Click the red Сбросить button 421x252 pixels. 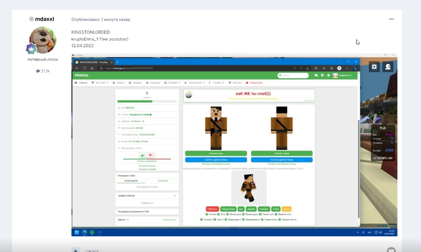[212, 209]
